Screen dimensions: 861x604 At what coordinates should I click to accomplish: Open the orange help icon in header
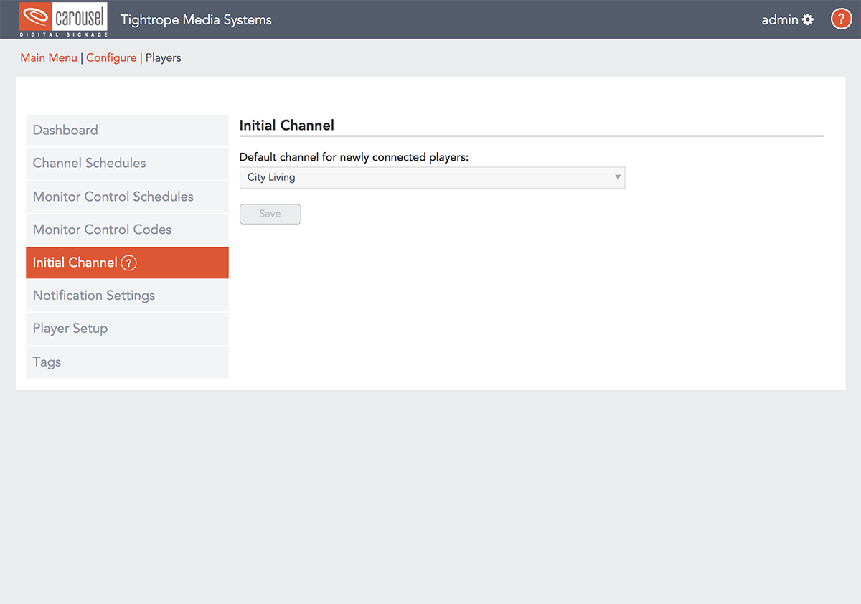point(841,19)
